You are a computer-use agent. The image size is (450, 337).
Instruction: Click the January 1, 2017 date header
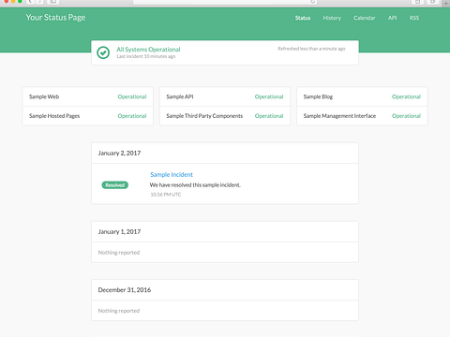(x=119, y=232)
